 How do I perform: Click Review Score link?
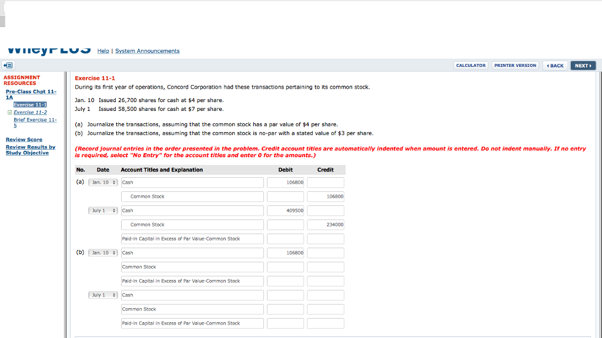(x=24, y=140)
